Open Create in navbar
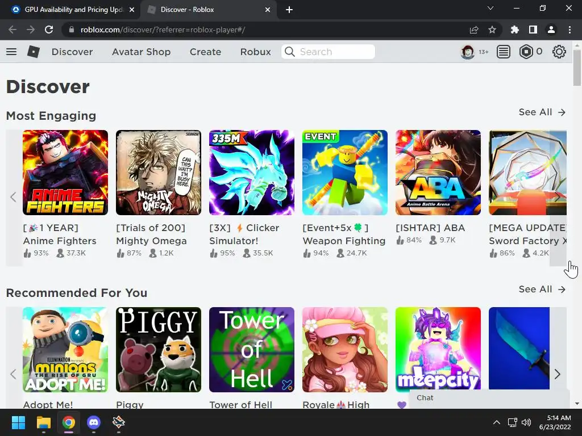 pyautogui.click(x=205, y=52)
